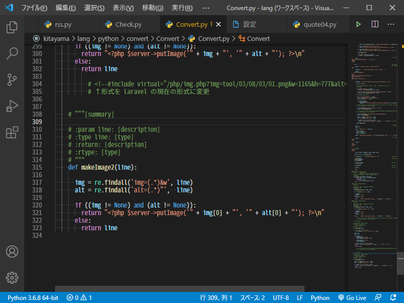
Task: Split the editor to the right
Action: point(375,24)
